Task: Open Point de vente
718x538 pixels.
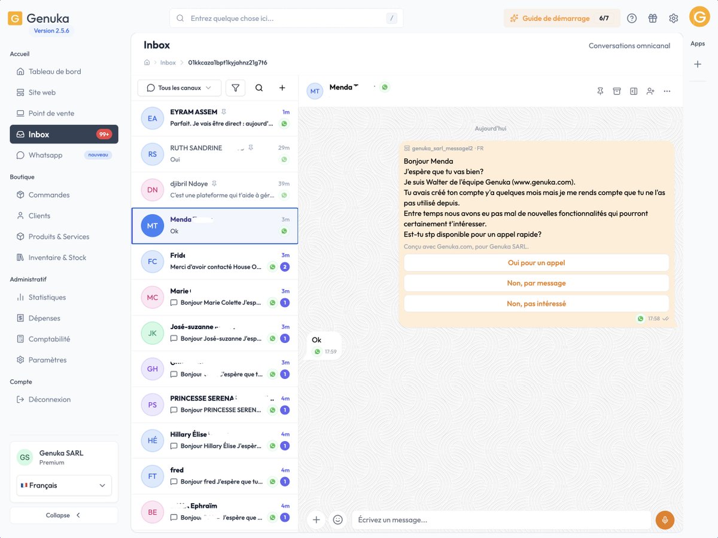Action: 64,113
